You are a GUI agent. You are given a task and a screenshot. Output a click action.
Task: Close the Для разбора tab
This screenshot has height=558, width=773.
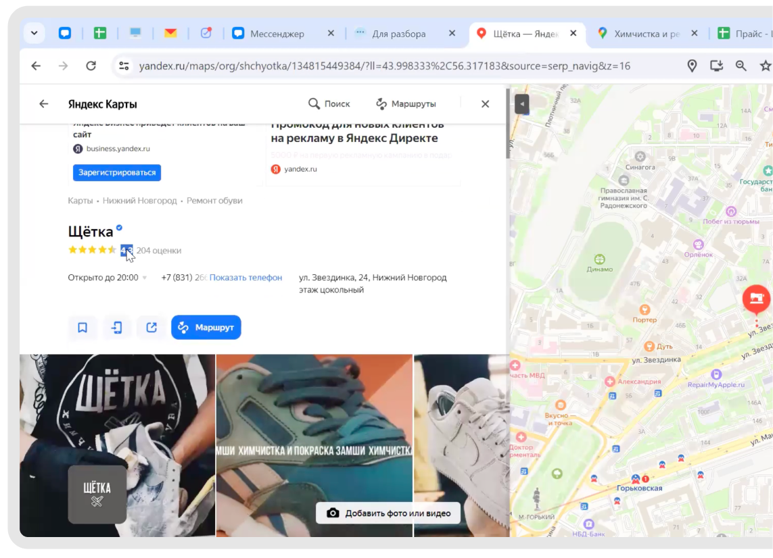(452, 34)
